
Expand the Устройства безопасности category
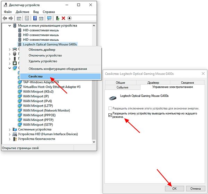(x=10, y=139)
